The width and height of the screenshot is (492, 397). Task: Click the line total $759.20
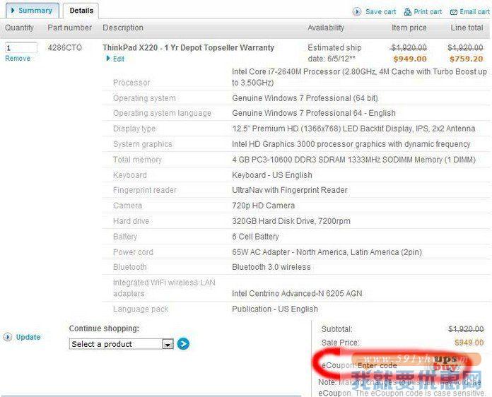466,59
